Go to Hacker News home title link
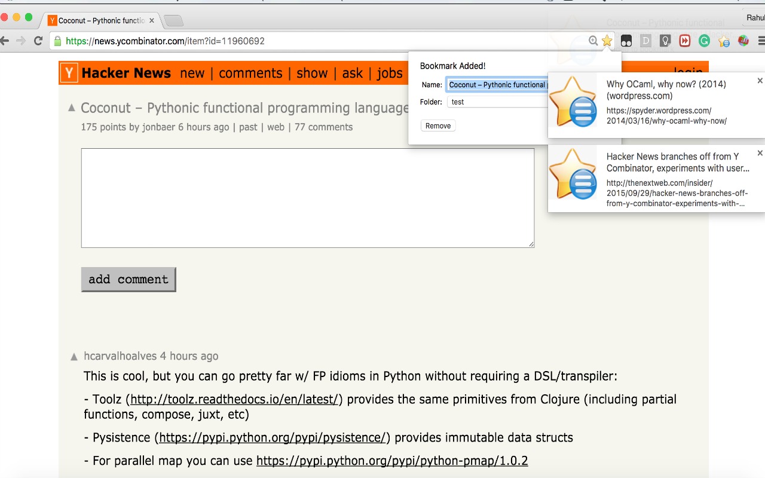Screen dimensions: 765x478 (126, 73)
